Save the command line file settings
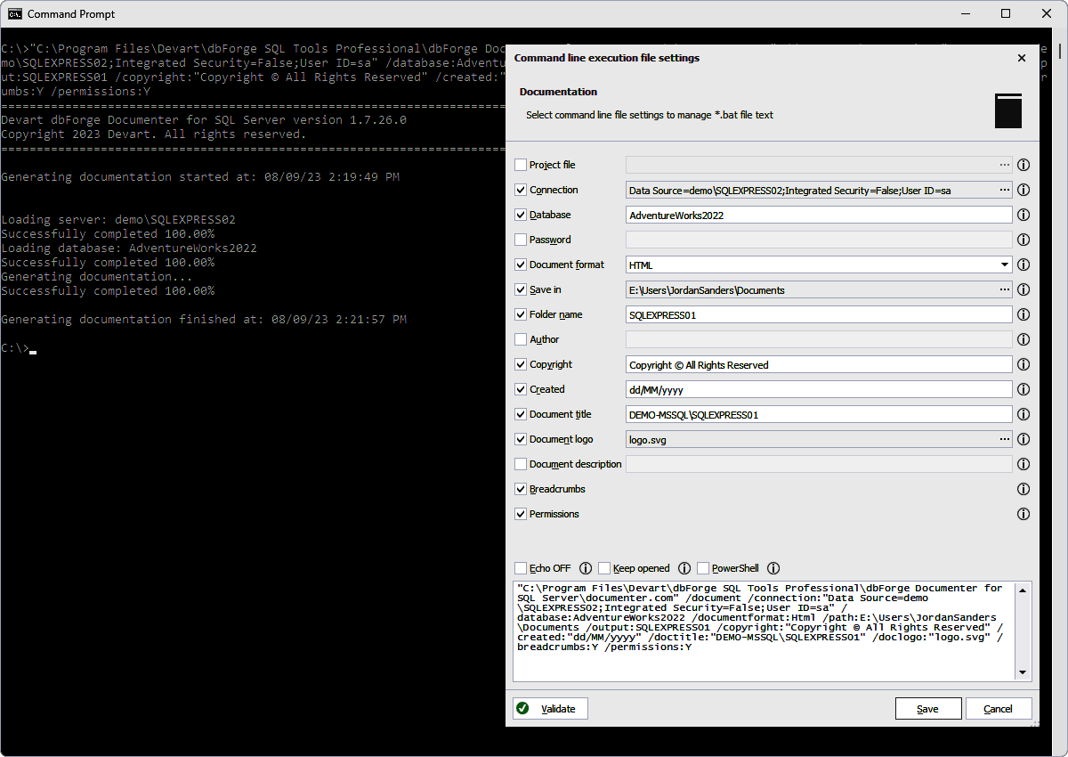1068x757 pixels. point(928,708)
